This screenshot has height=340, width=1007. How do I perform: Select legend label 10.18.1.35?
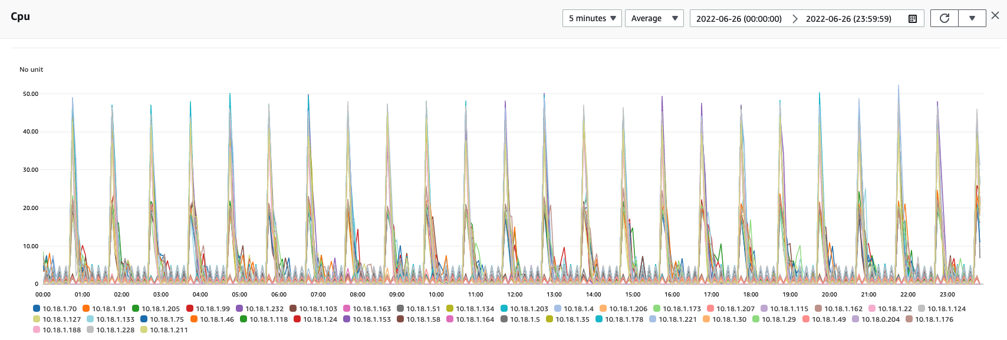pos(572,319)
